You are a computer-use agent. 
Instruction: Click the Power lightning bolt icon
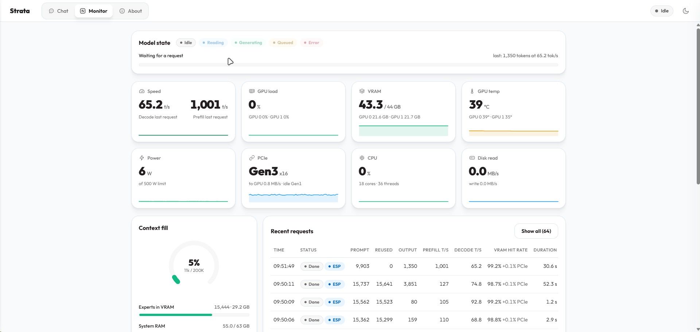pos(142,158)
